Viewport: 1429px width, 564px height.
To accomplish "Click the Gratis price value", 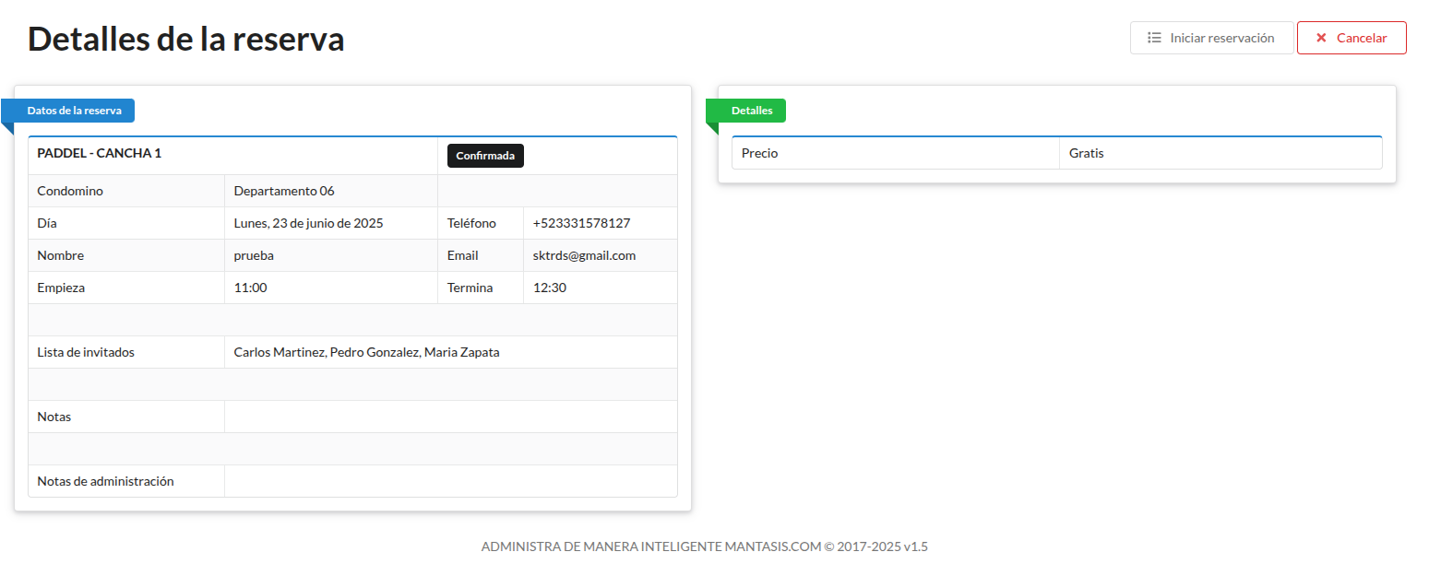I will coord(1087,153).
